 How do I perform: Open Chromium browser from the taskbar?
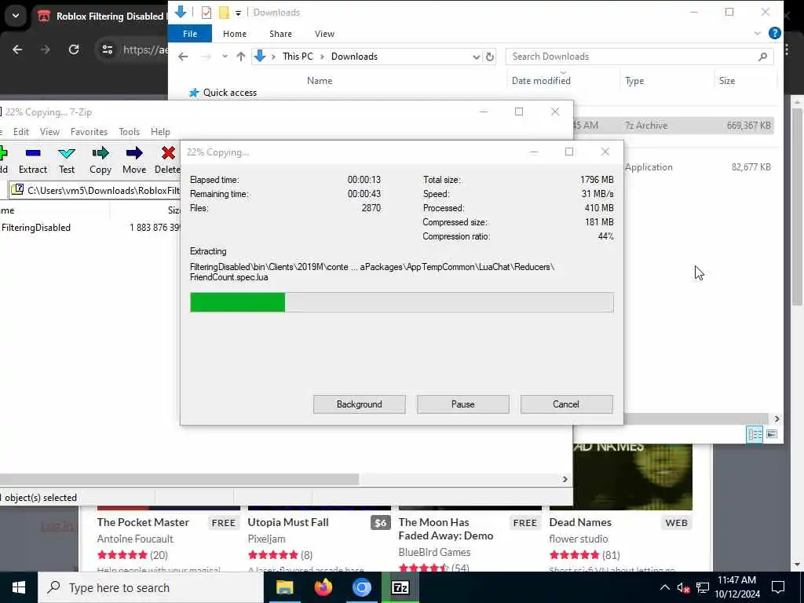click(x=361, y=587)
